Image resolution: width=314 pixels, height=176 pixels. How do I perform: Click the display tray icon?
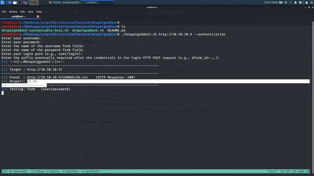point(286,2)
